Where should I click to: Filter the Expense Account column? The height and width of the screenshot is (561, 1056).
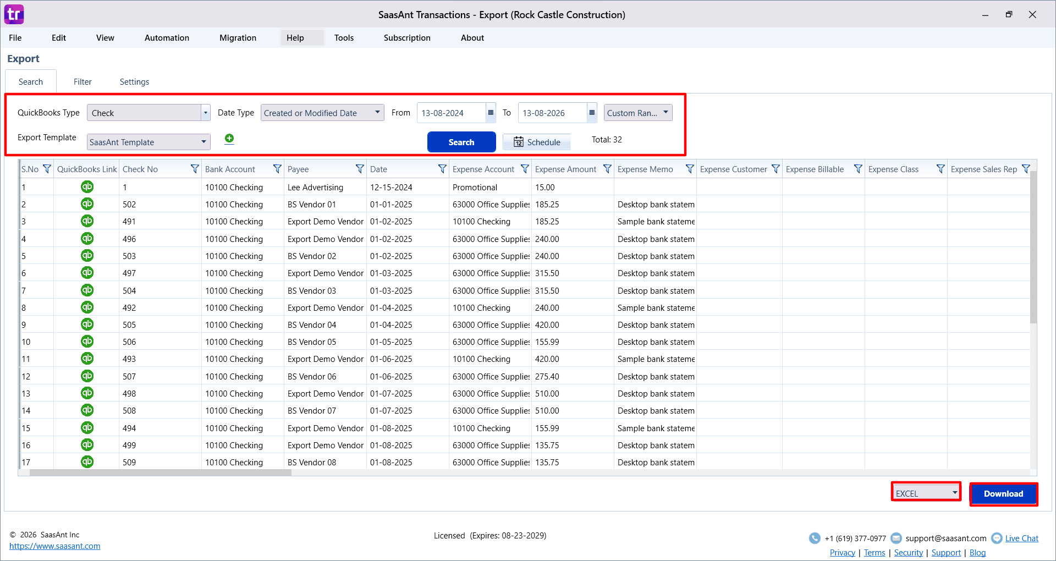525,169
